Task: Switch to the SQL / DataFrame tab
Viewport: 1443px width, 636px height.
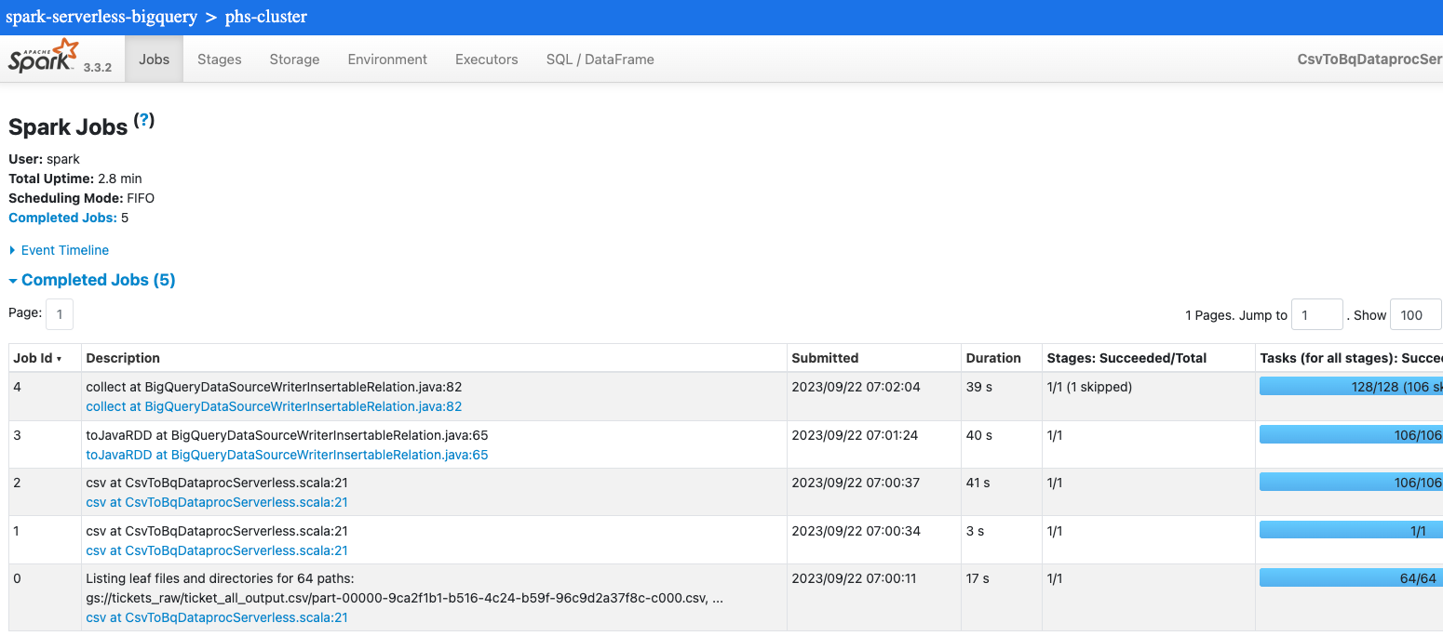Action: pos(600,59)
